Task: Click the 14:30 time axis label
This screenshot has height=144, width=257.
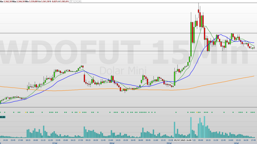Action: tap(5, 140)
